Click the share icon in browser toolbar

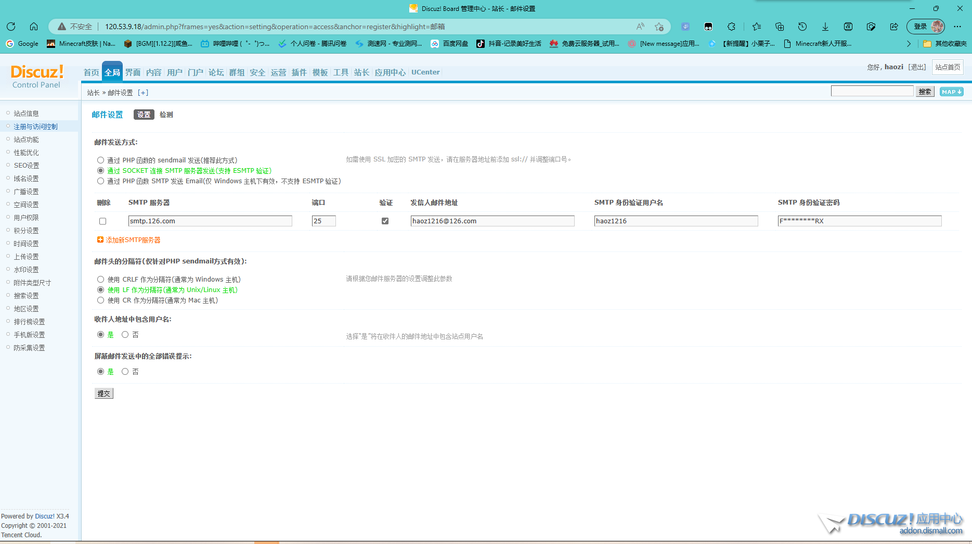tap(894, 27)
